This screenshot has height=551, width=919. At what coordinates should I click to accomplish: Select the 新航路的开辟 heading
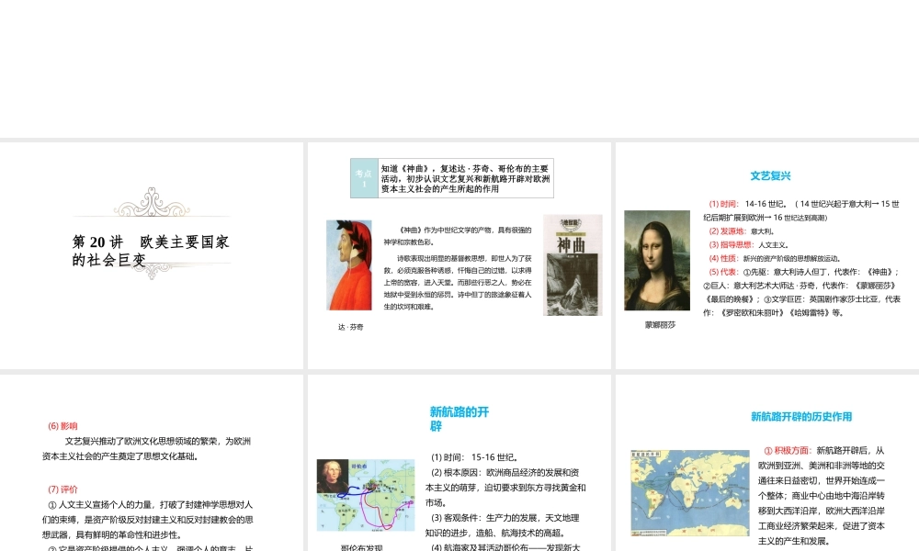coord(459,419)
